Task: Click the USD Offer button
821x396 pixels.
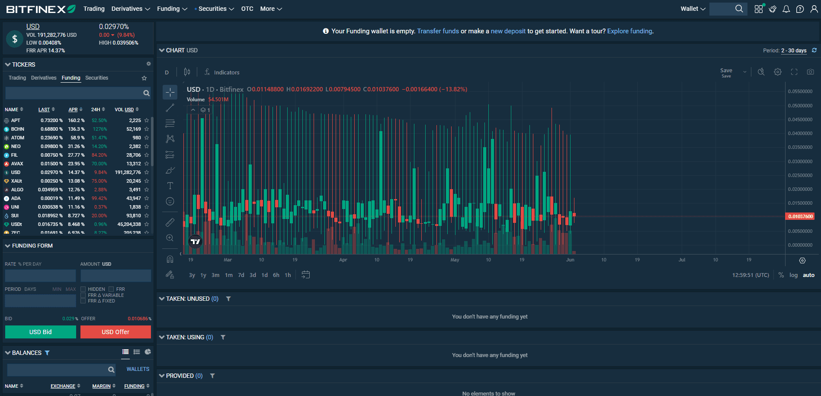Action: pos(115,332)
